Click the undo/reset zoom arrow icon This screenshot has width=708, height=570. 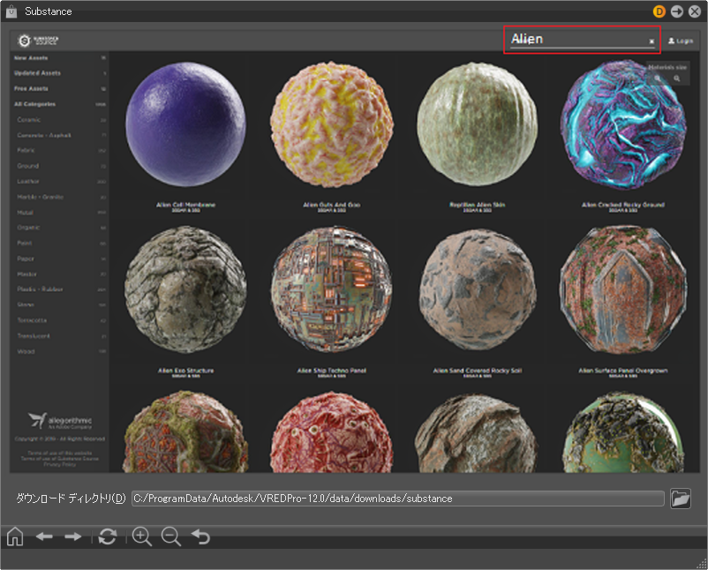pos(201,536)
